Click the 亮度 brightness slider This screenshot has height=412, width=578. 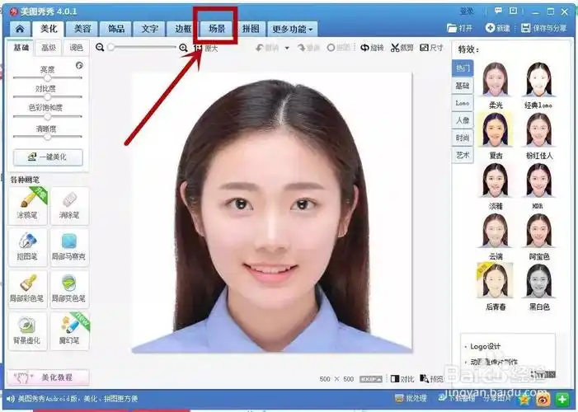47,77
